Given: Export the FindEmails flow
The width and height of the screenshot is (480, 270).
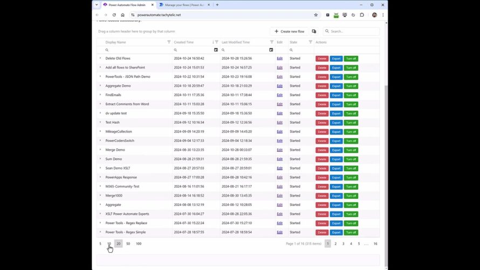Looking at the screenshot, I should click(336, 96).
